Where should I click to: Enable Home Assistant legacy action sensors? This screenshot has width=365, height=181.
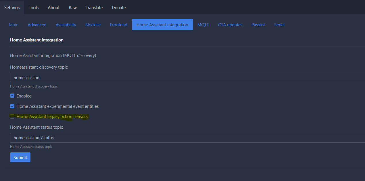[x=12, y=116]
